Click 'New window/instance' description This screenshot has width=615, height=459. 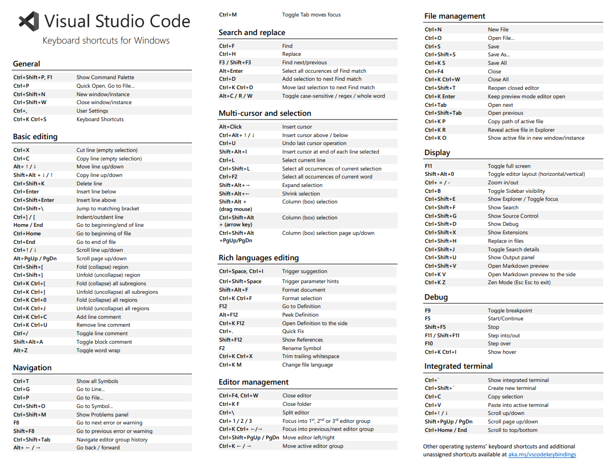(x=103, y=94)
